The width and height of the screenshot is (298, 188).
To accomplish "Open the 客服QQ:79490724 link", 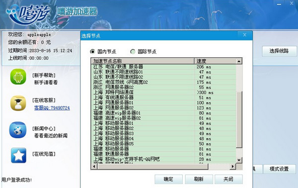I will point(52,108).
